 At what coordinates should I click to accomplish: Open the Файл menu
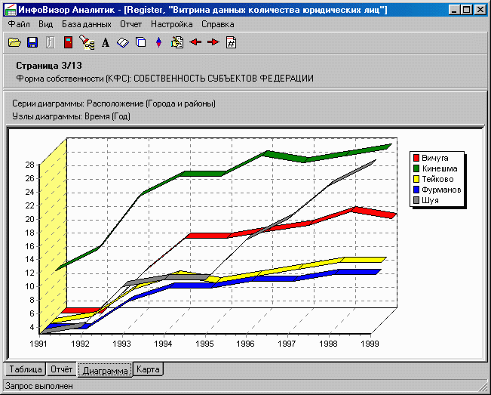(19, 24)
